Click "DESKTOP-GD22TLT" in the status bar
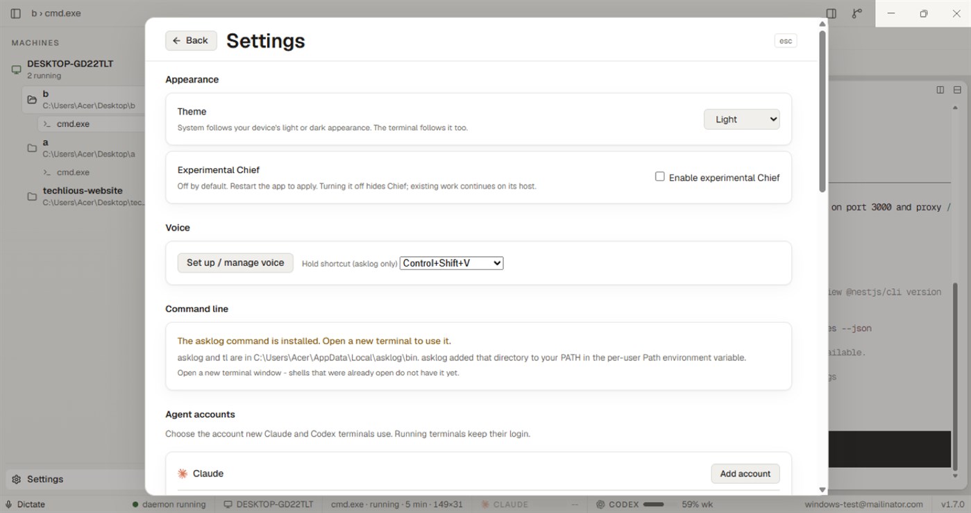 pyautogui.click(x=275, y=505)
